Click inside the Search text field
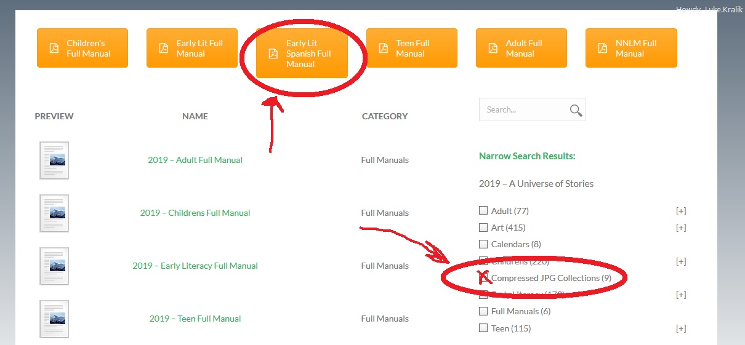The height and width of the screenshot is (345, 745). tap(523, 110)
